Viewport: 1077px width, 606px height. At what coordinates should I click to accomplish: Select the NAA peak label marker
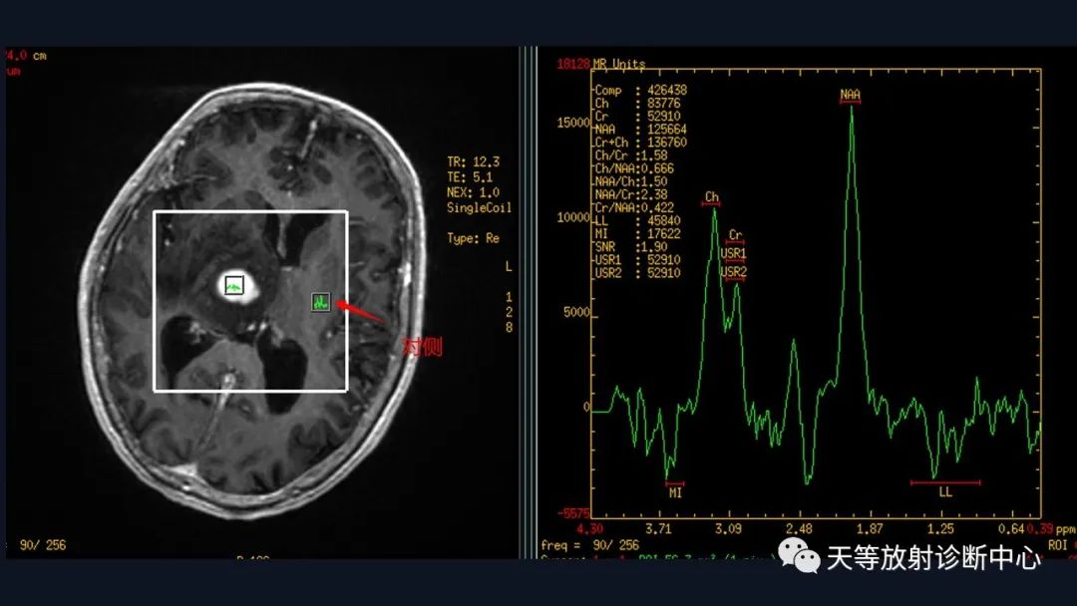pyautogui.click(x=850, y=96)
